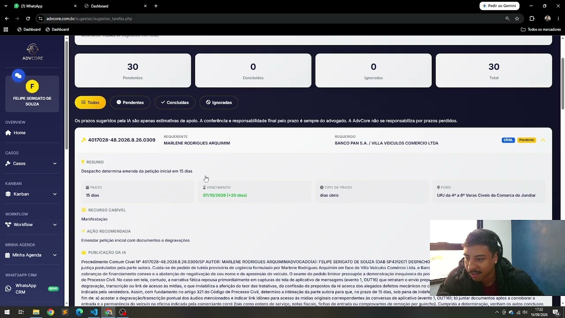Open Microsoft Edge from taskbar
Image resolution: width=565 pixels, height=318 pixels.
coord(79,312)
